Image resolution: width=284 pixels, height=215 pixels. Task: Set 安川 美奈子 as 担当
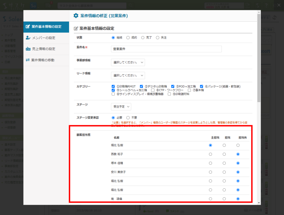[224, 172]
